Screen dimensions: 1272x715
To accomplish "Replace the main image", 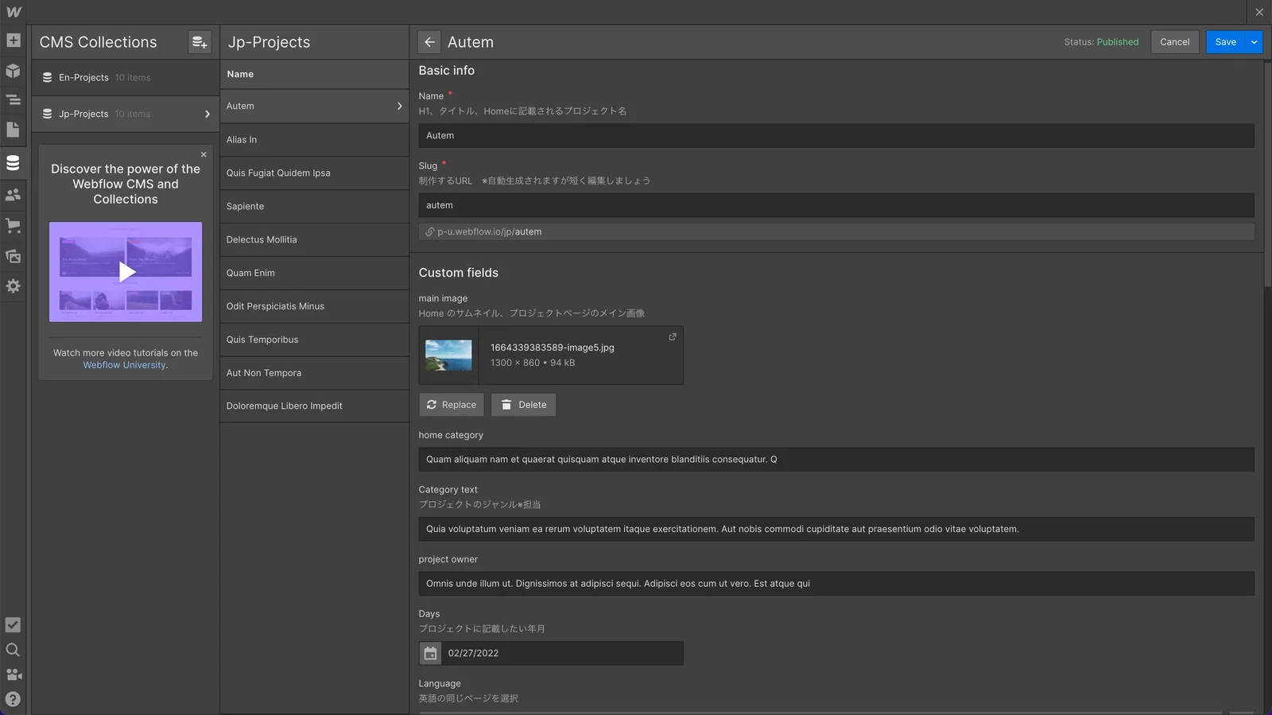I will [452, 405].
